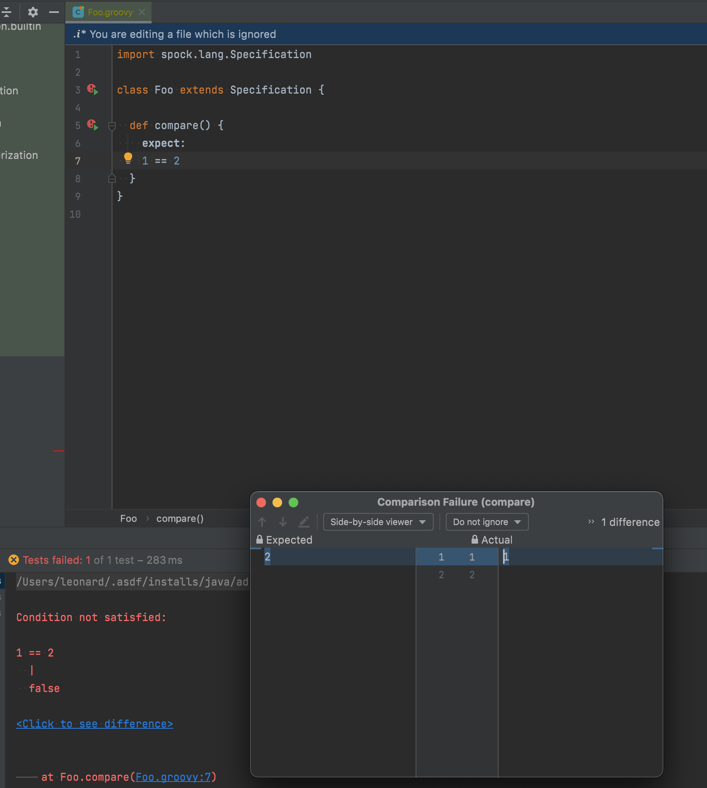Collapse the compare() method fold marker

[112, 126]
